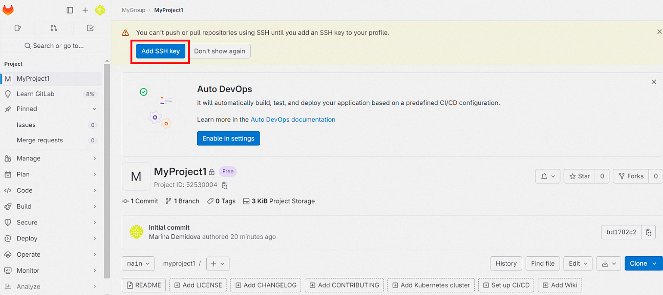The image size is (663, 295).
Task: Open 3 KiB Project Storage link
Action: [279, 201]
